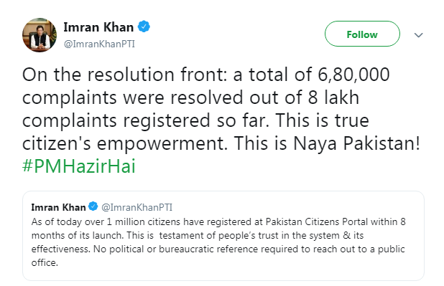Image resolution: width=444 pixels, height=286 pixels.
Task: Follow Imran Khan using the Follow button
Action: click(362, 34)
